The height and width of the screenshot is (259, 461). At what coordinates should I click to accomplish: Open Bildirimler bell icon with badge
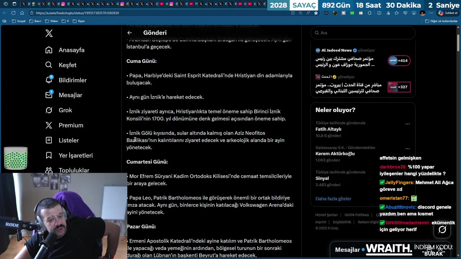point(49,80)
